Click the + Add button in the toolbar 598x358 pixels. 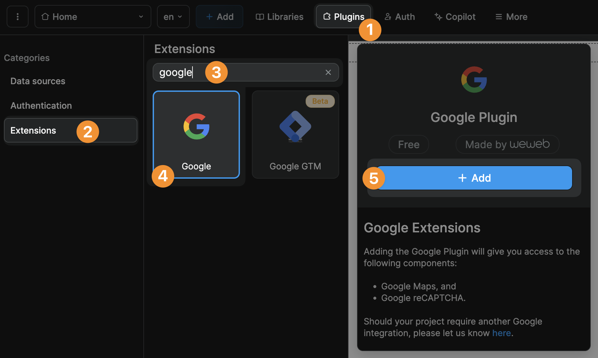[x=219, y=16]
